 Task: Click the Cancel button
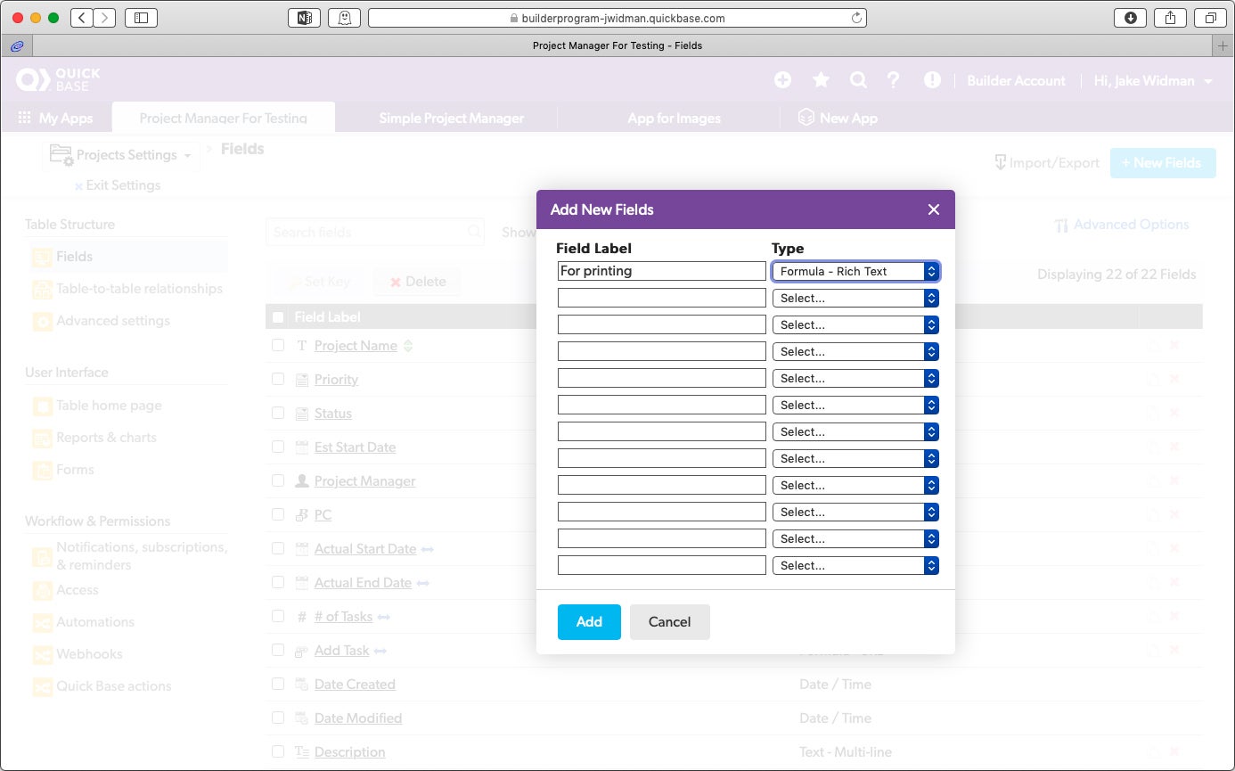click(669, 622)
